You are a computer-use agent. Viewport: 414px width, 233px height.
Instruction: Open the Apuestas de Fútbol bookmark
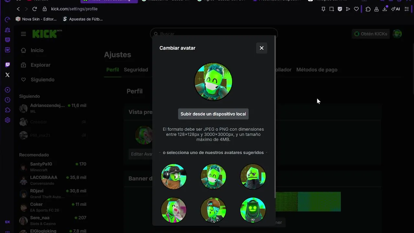(82, 19)
